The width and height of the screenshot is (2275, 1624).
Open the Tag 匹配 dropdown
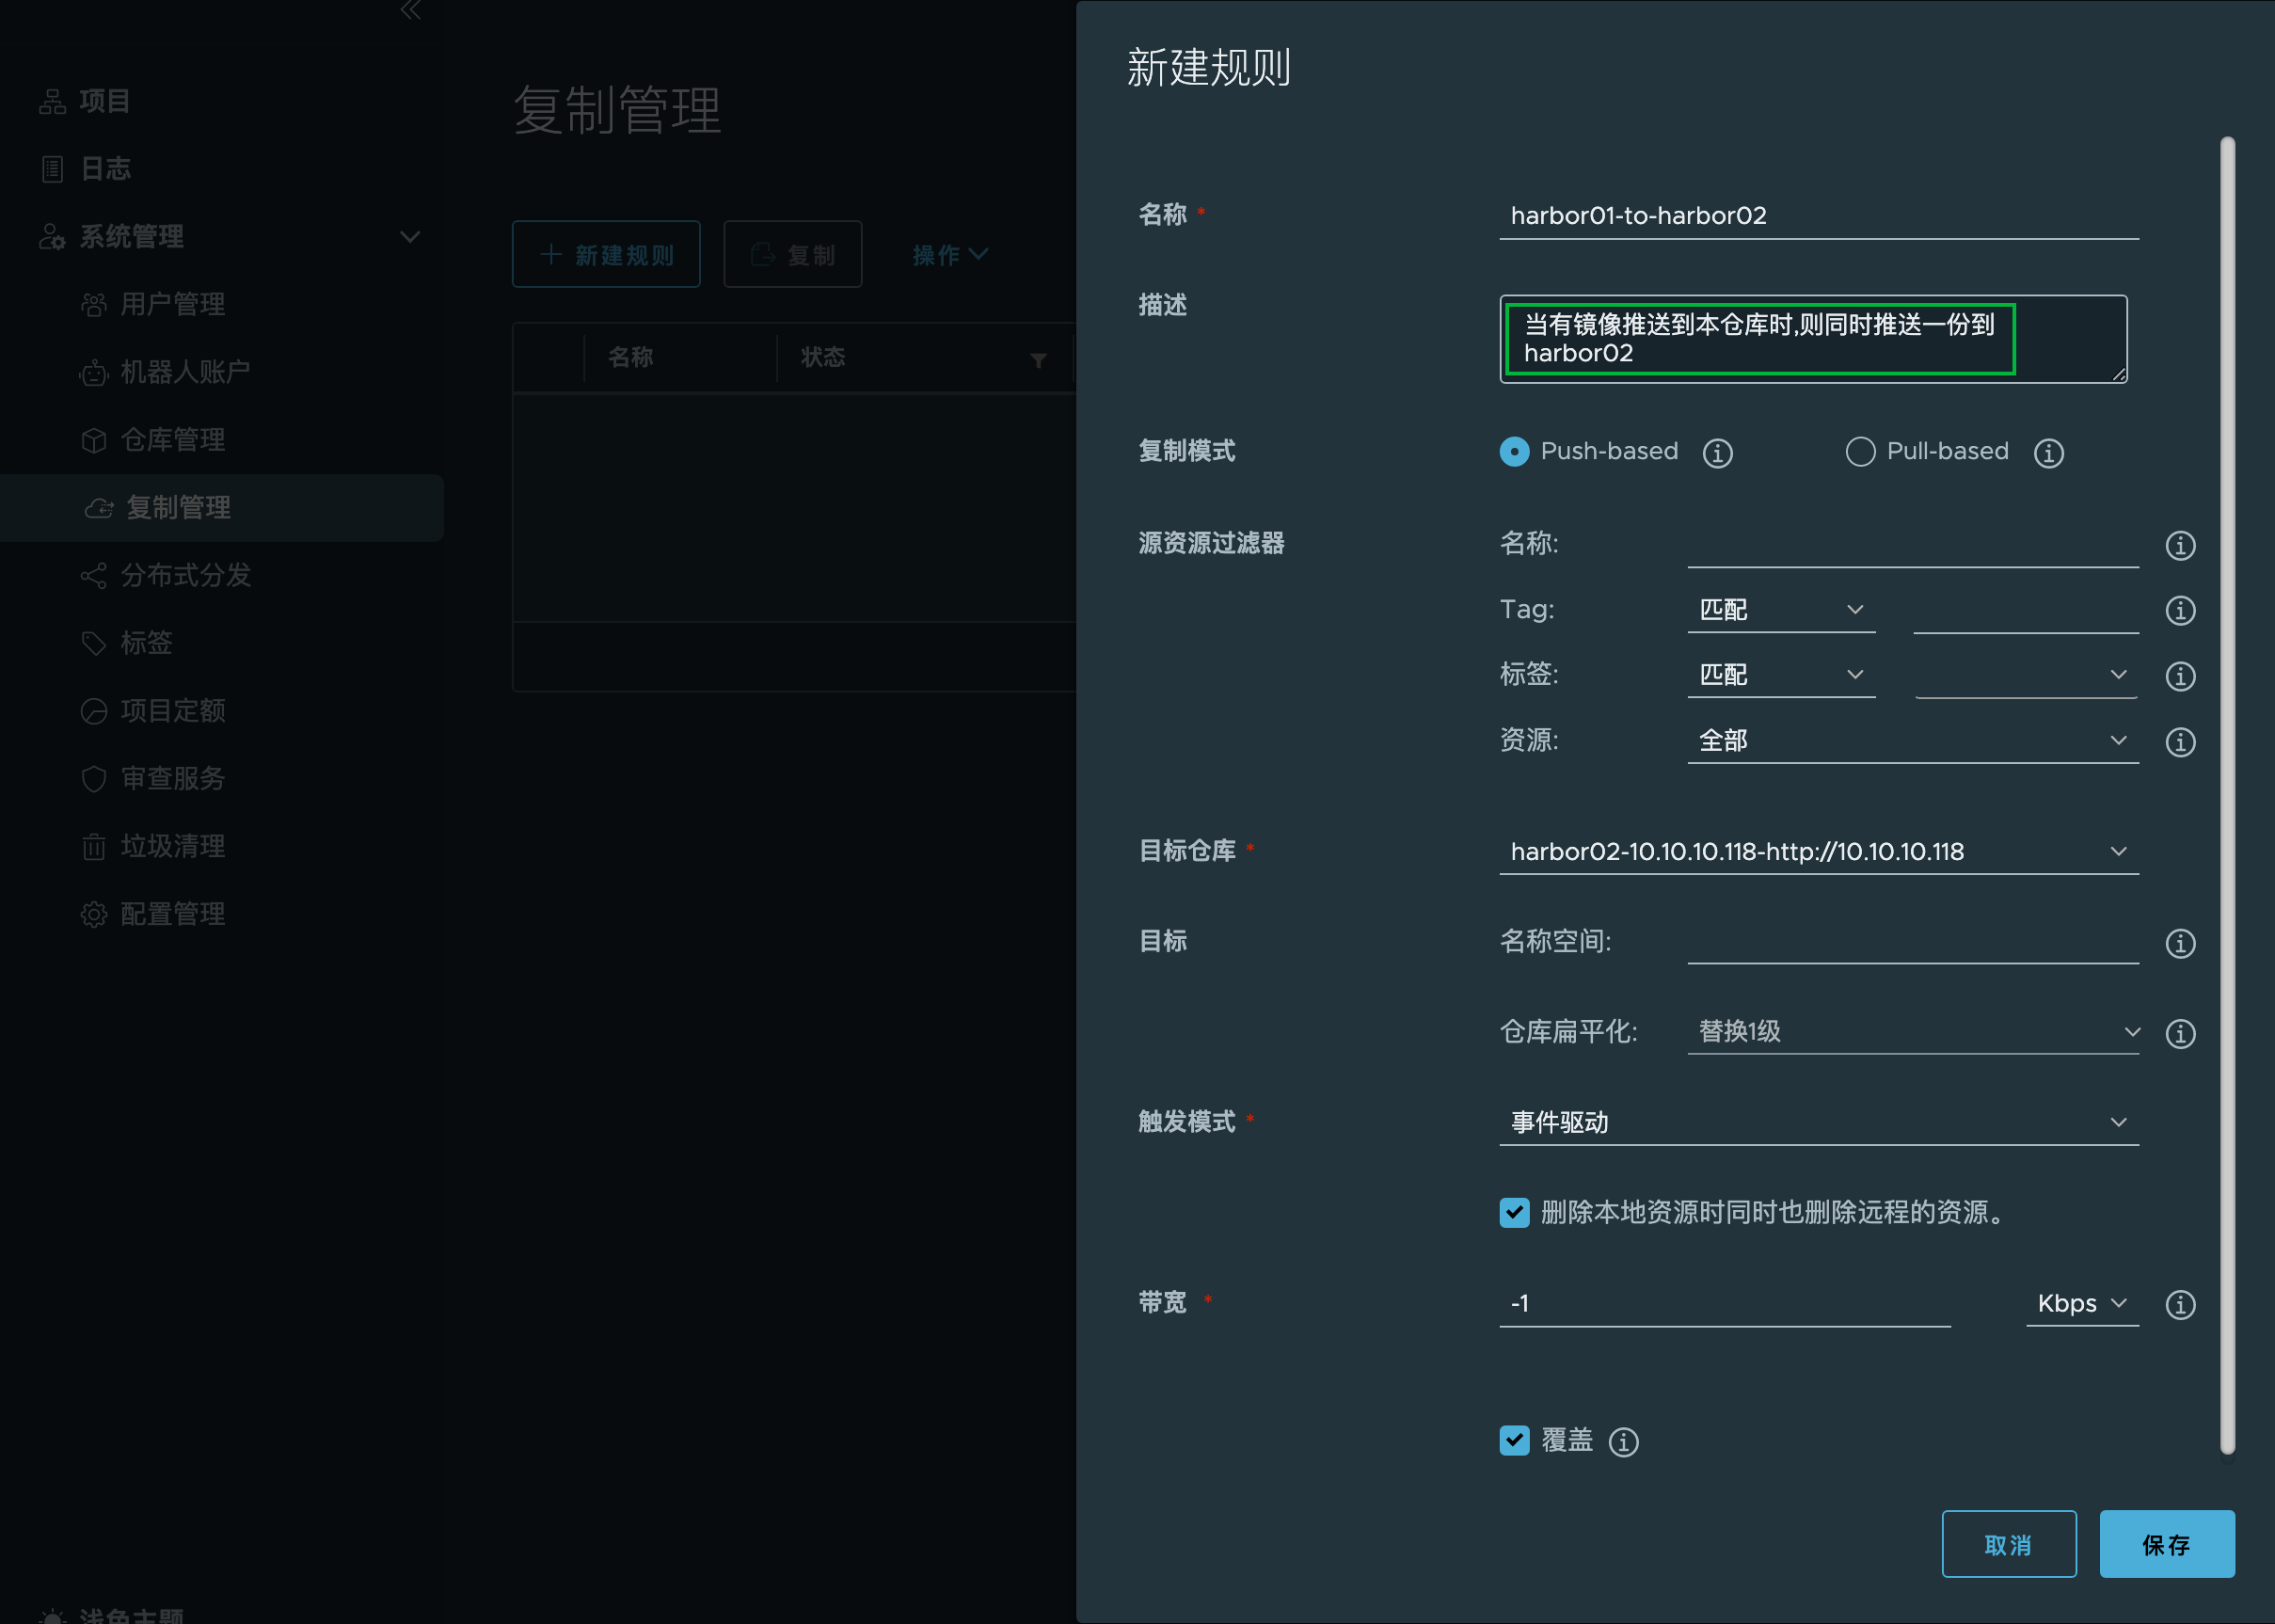pyautogui.click(x=1781, y=610)
